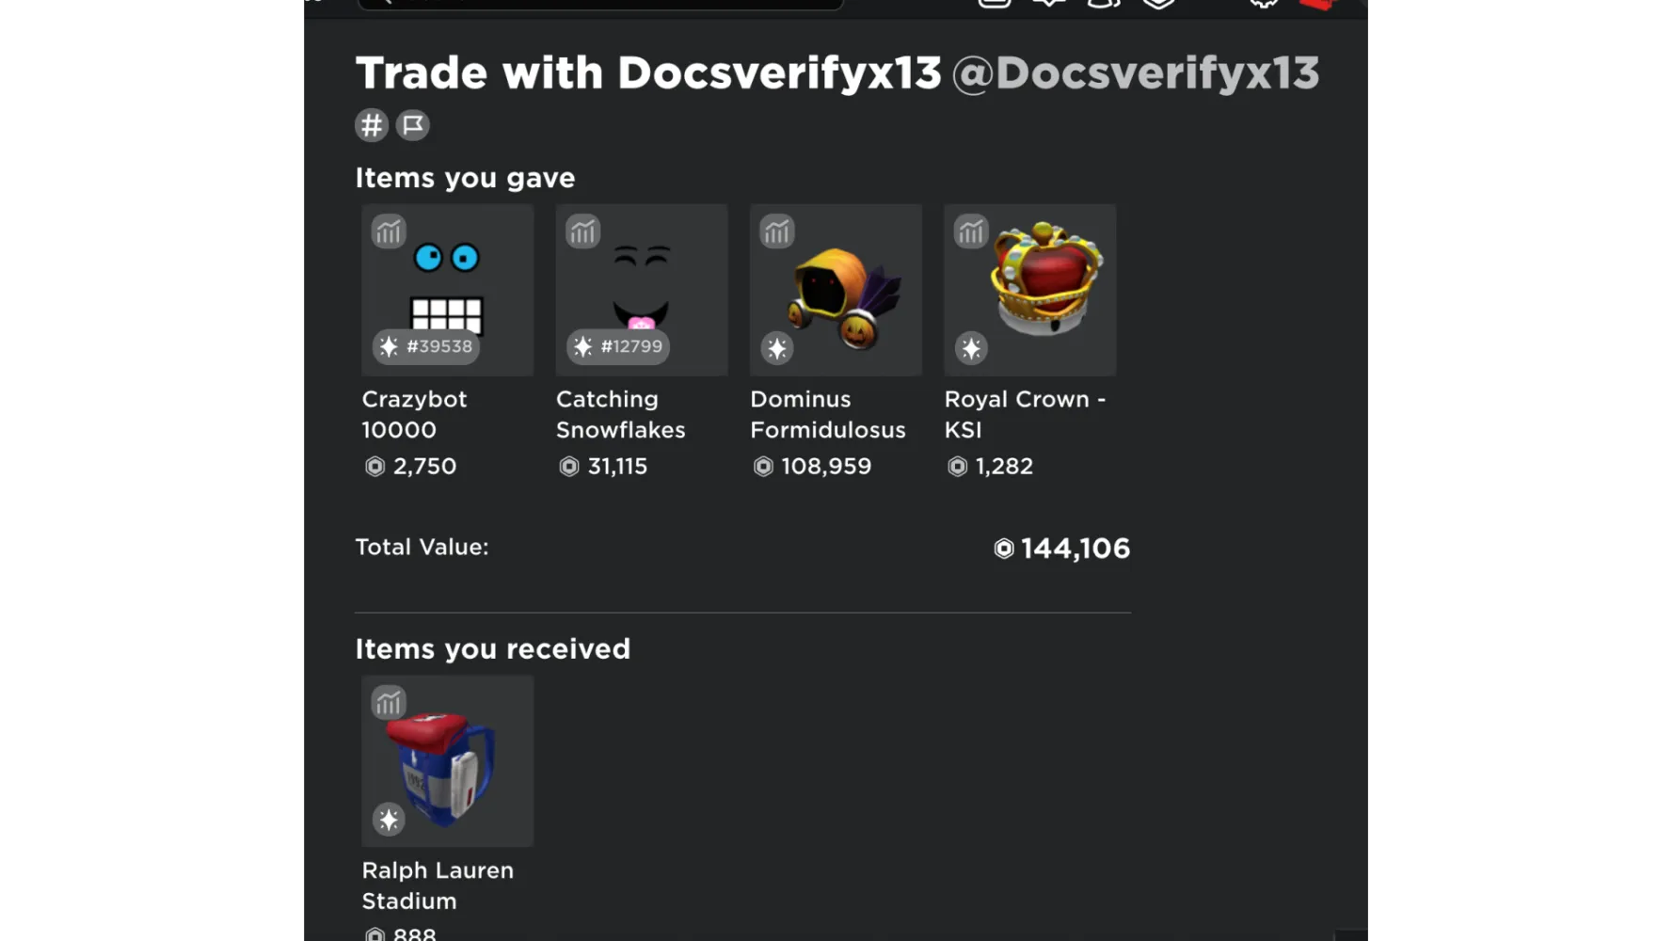
Task: Open chart icon on Royal Crown - KSI
Action: (x=971, y=231)
